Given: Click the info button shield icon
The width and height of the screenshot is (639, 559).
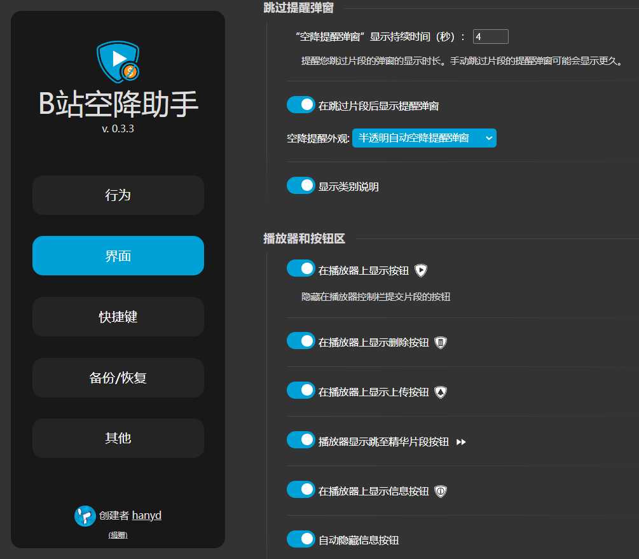Looking at the screenshot, I should (x=441, y=492).
